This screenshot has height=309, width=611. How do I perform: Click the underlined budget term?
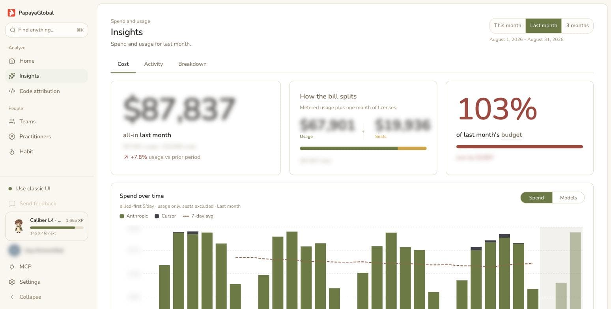coord(512,135)
